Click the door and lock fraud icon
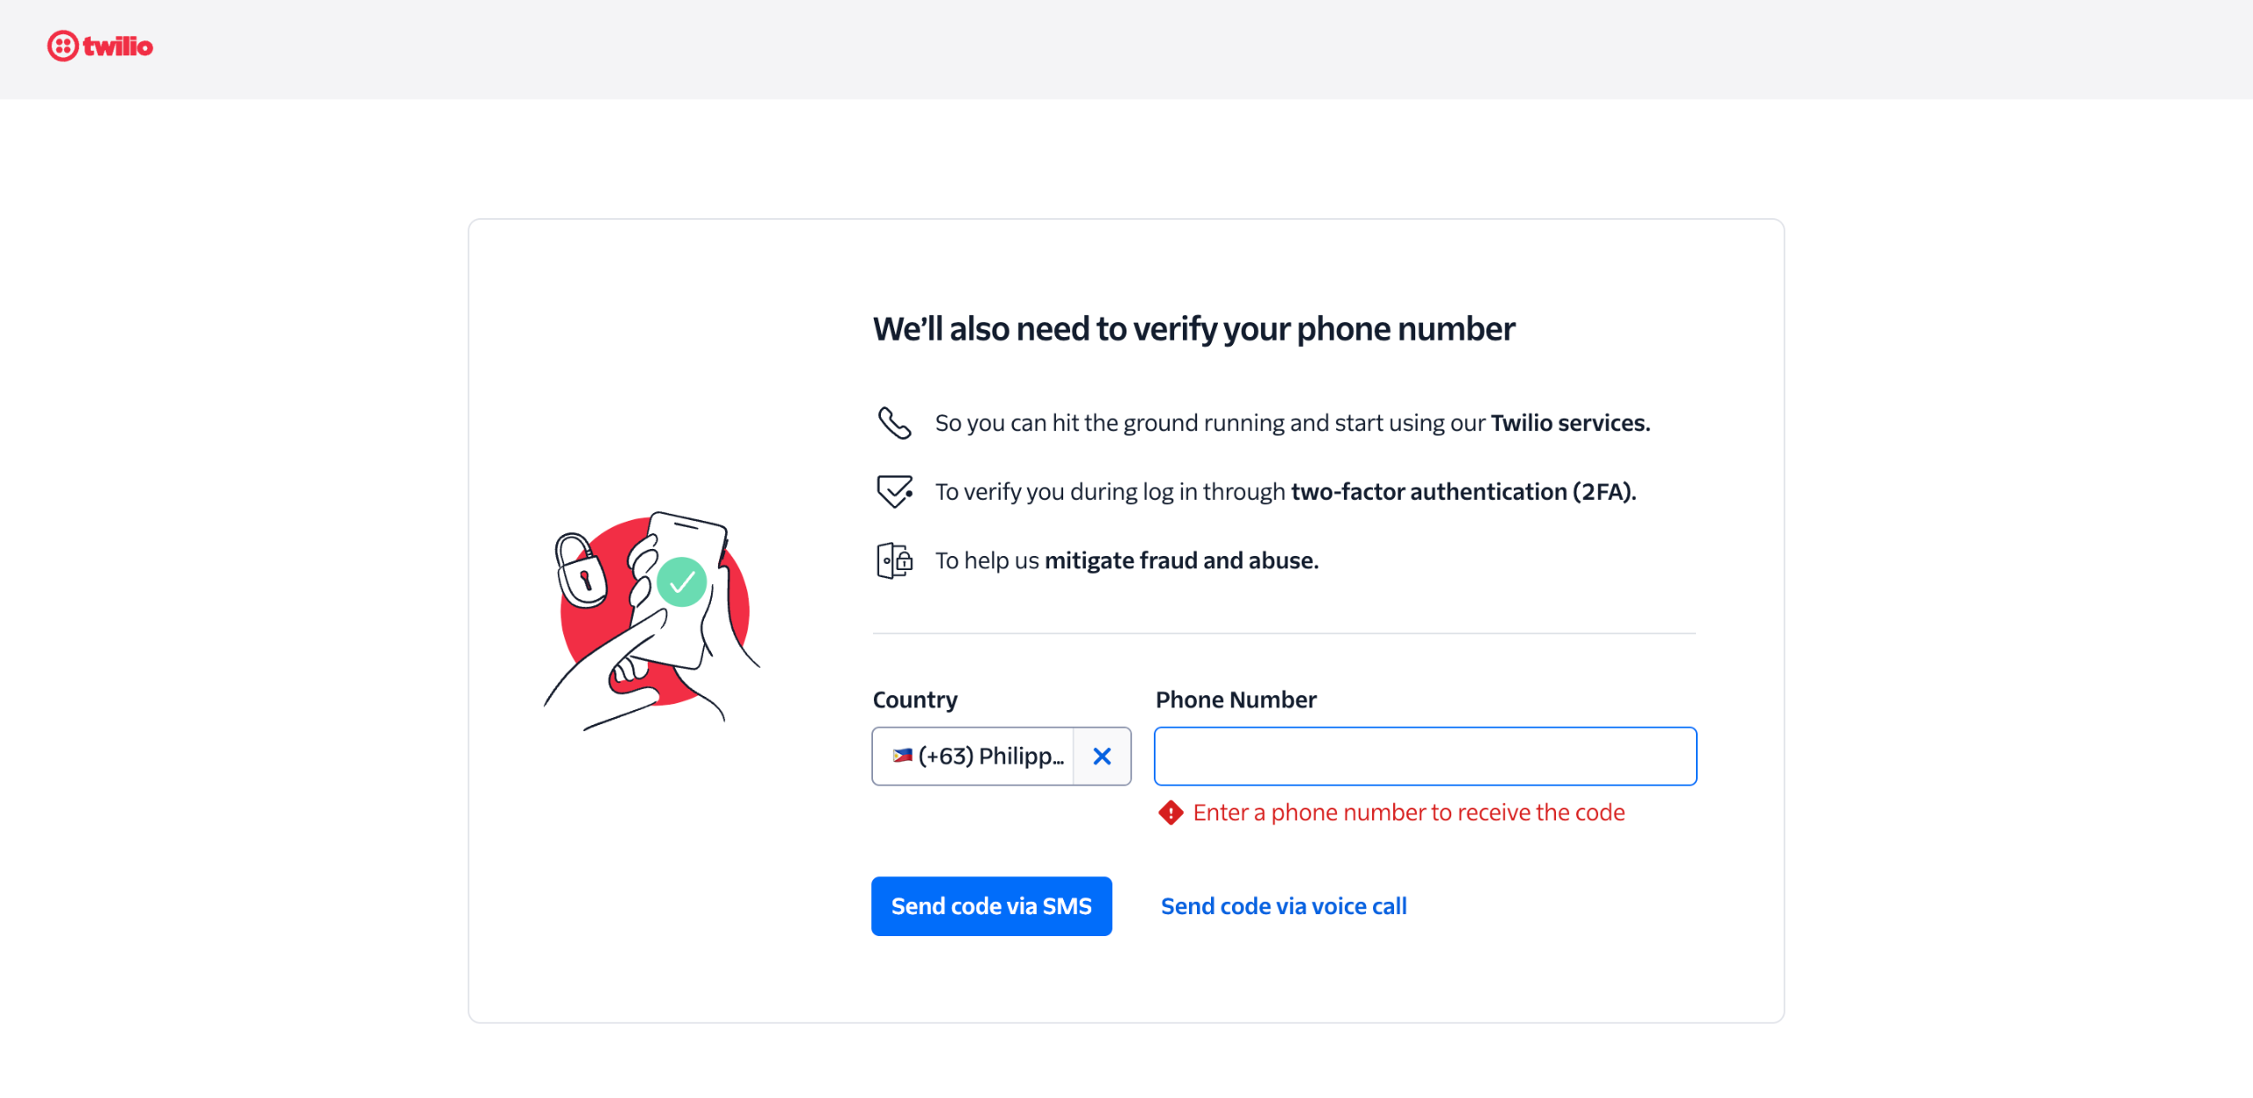This screenshot has height=1098, width=2253. [894, 560]
